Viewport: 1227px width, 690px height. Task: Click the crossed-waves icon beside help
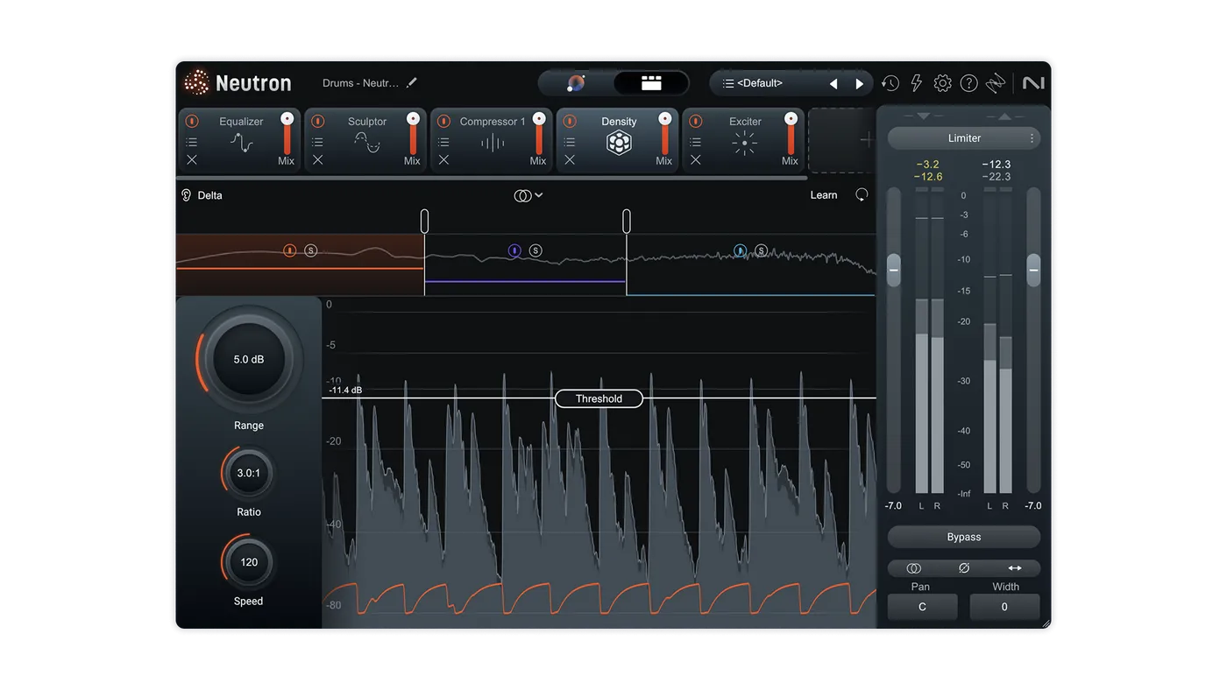[996, 83]
